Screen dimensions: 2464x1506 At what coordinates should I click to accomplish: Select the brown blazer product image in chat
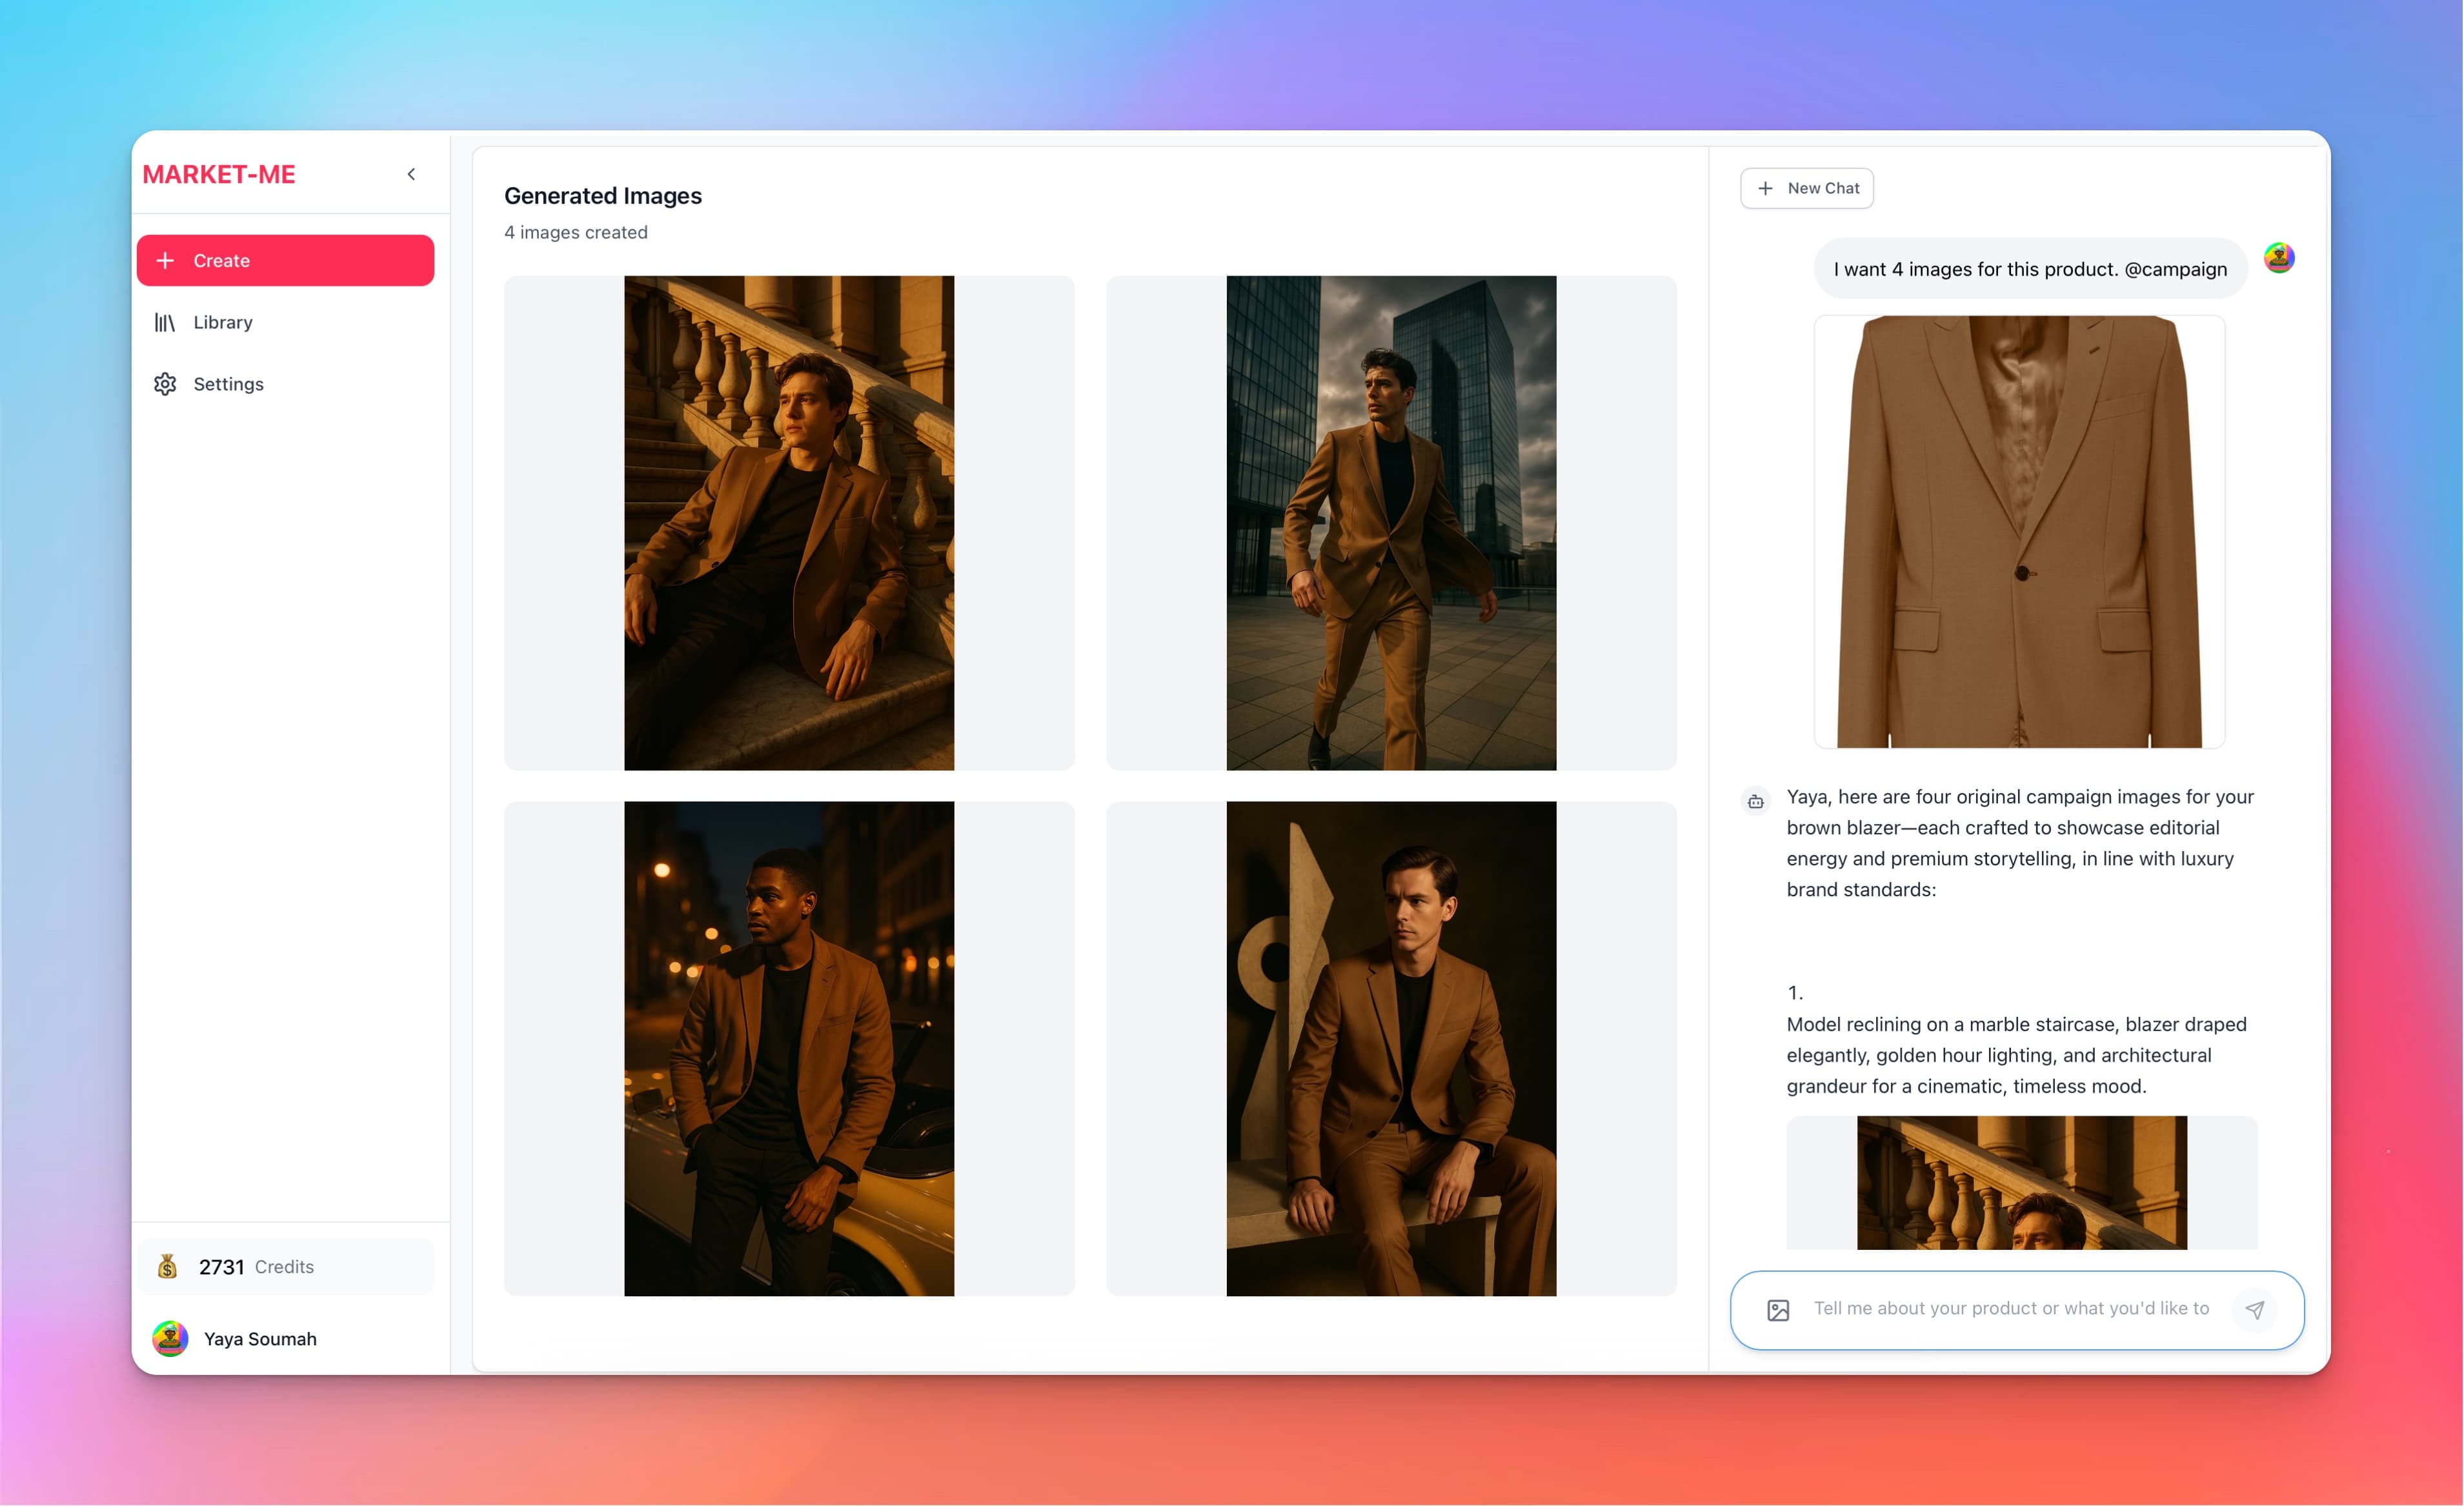coord(2018,531)
